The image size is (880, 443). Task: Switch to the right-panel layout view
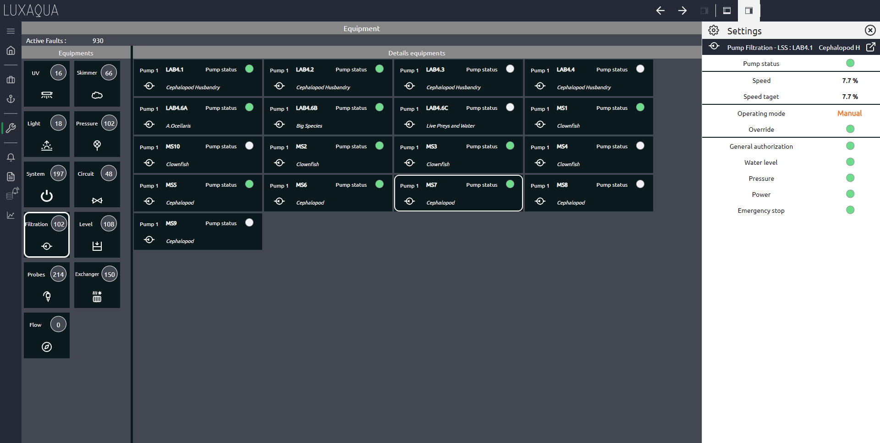tap(749, 10)
